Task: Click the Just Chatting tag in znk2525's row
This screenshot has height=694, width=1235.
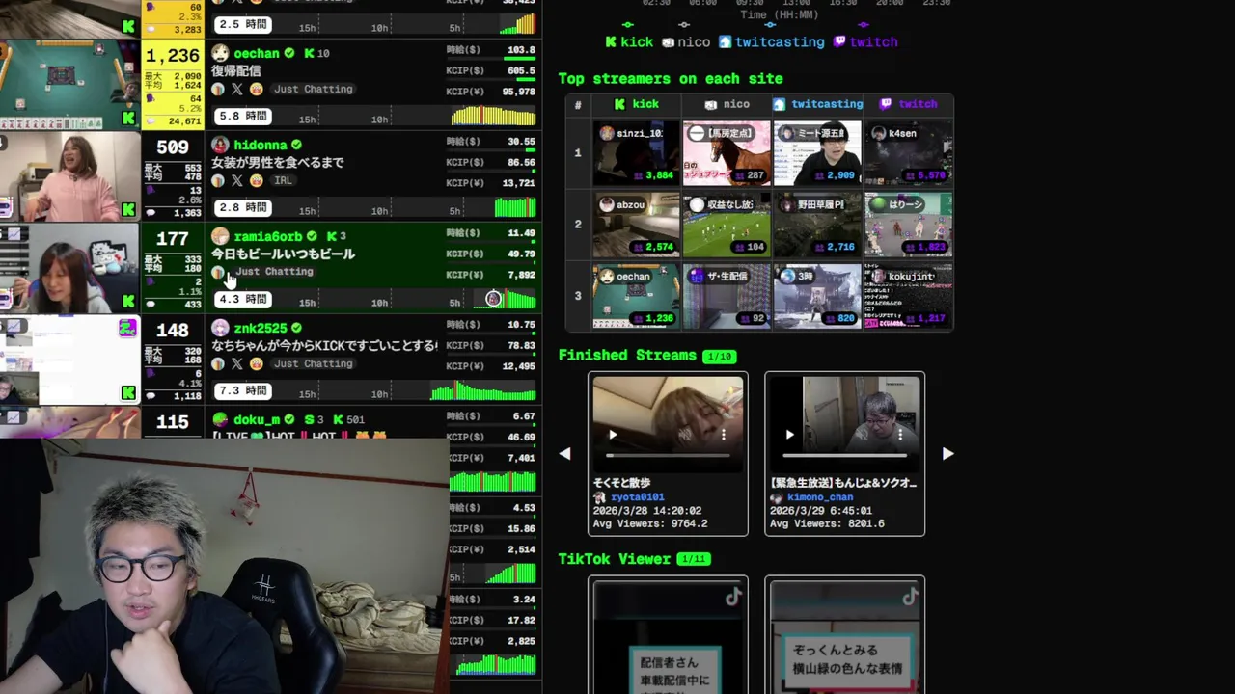Action: coord(313,363)
